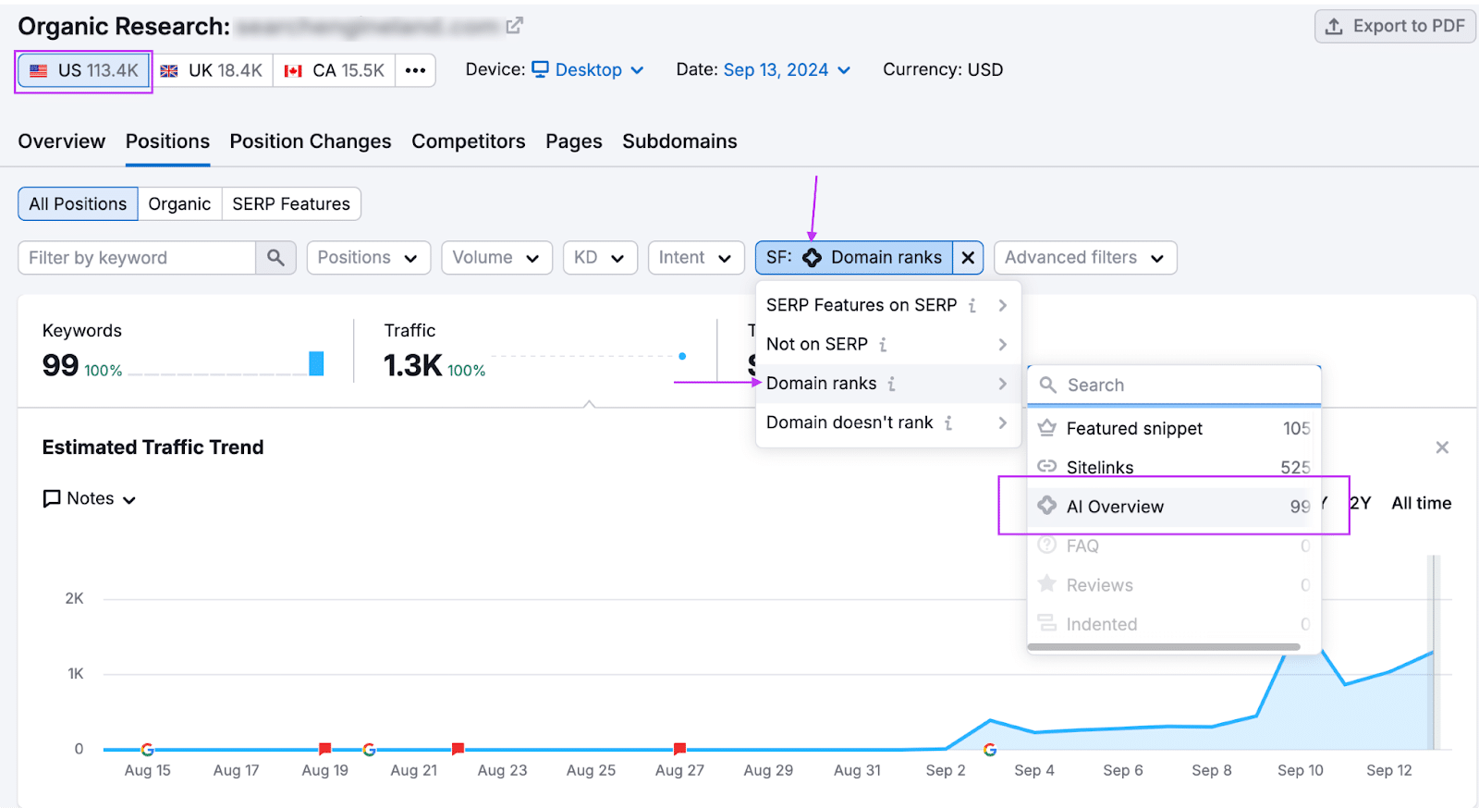Click info icon beside Domain ranks menu item

coord(892,384)
